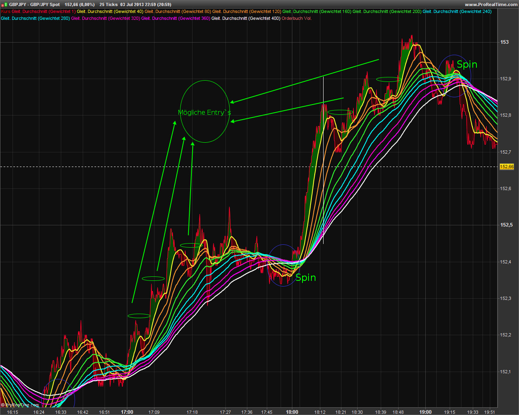Image resolution: width=519 pixels, height=415 pixels.
Task: Select Gleit. Durchschnitt (Gewichtet 80) legend
Action: pos(178,11)
